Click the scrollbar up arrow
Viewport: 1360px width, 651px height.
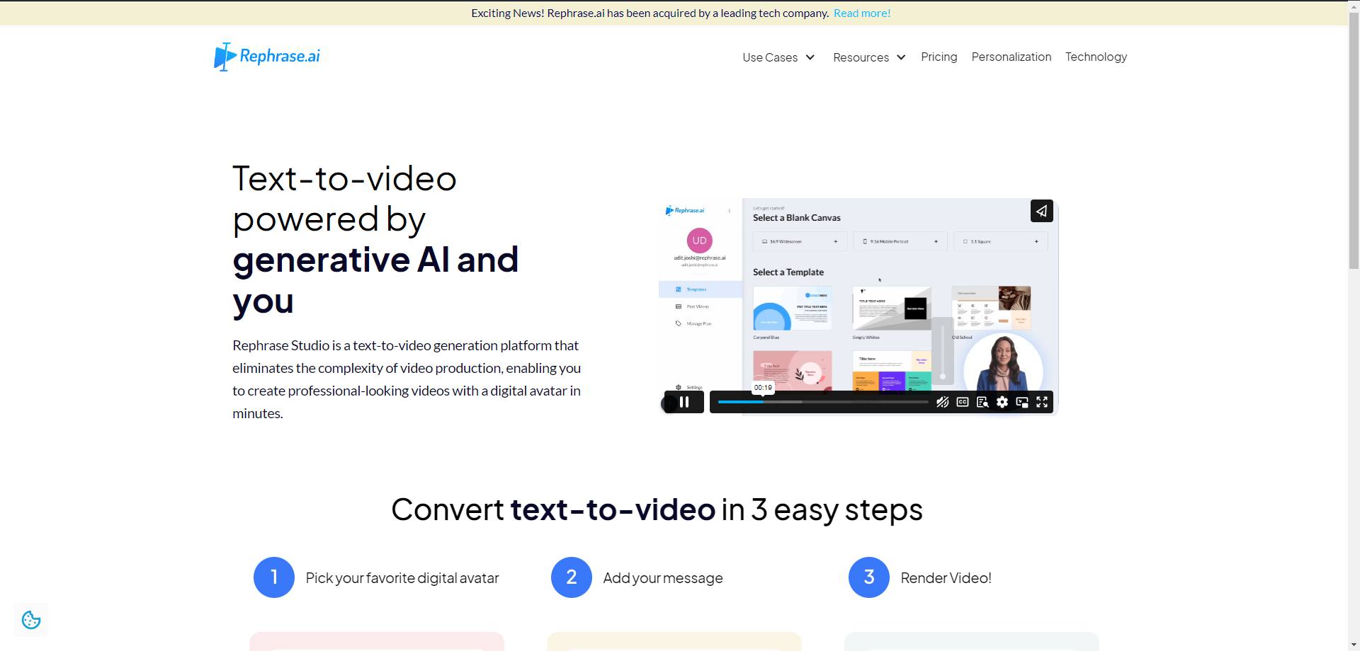pyautogui.click(x=1354, y=6)
